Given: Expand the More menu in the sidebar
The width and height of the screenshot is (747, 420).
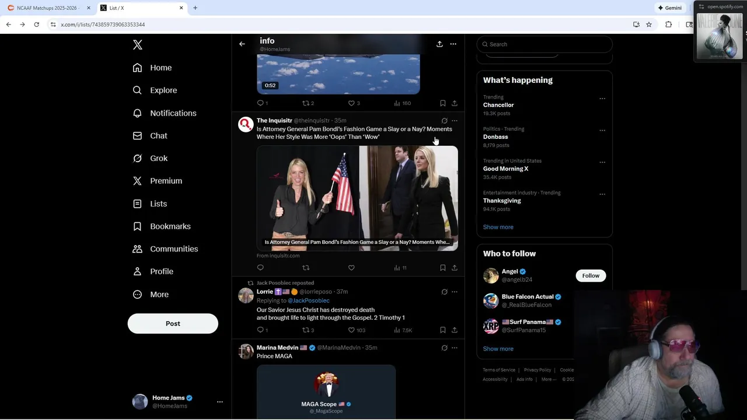Looking at the screenshot, I should (x=151, y=295).
